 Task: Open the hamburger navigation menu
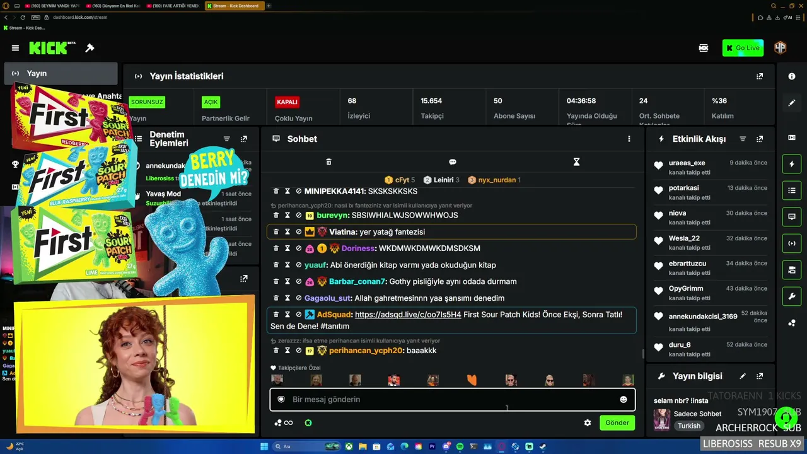[x=15, y=48]
